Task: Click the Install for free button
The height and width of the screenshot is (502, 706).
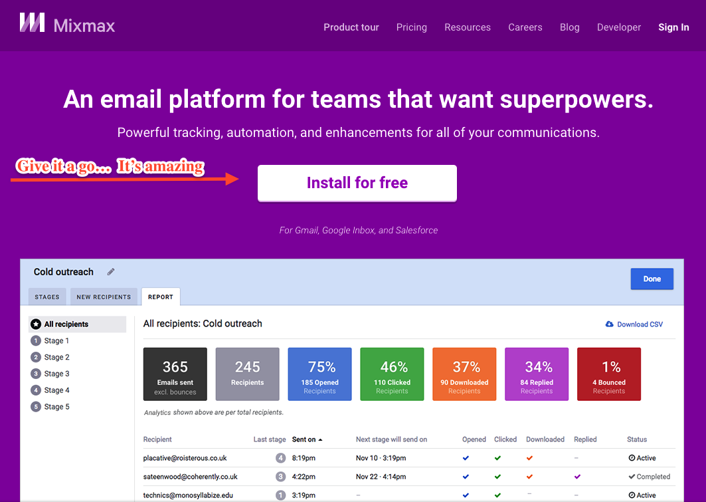Action: [357, 183]
